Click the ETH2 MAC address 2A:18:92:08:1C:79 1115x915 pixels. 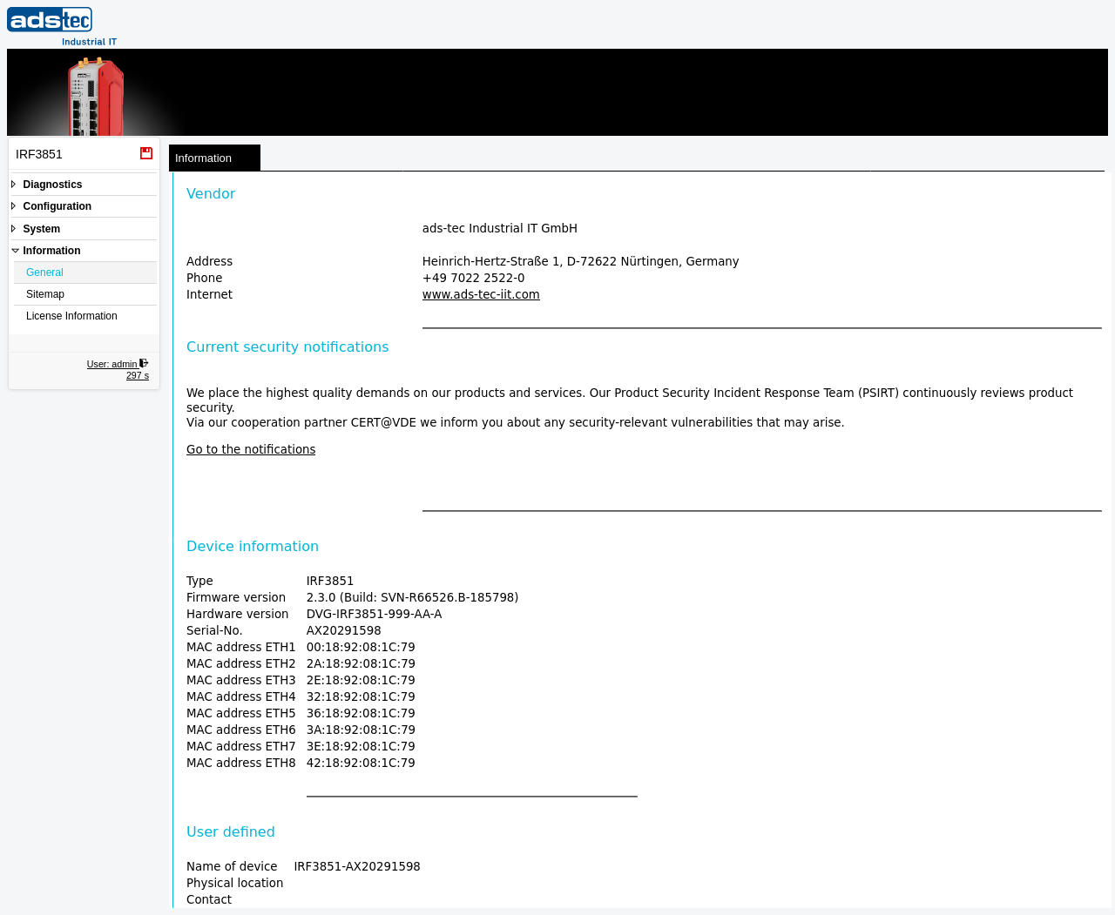[x=361, y=663]
